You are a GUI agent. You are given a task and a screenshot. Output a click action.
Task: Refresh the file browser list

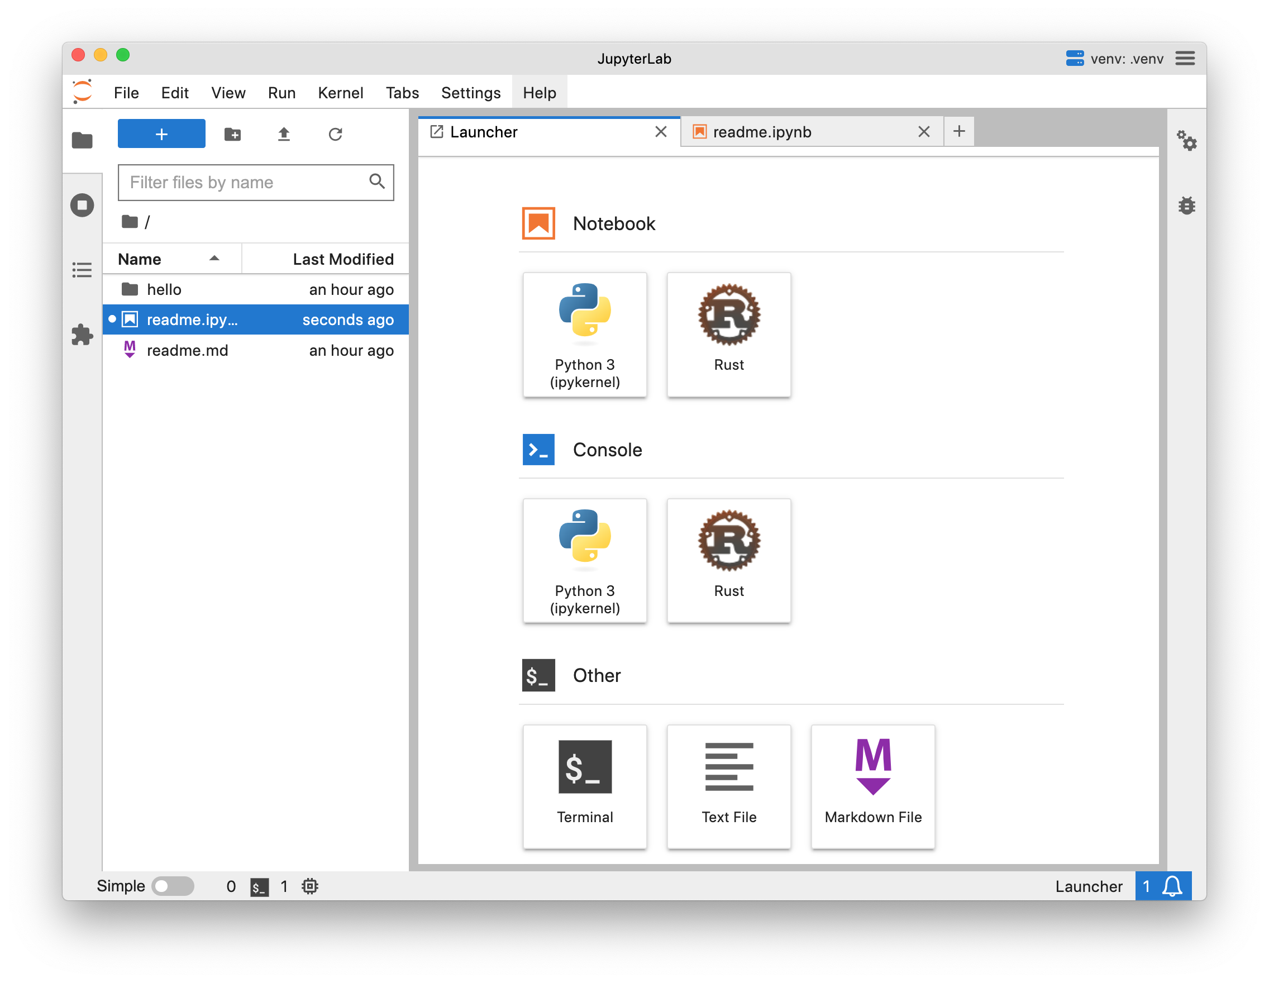click(335, 134)
